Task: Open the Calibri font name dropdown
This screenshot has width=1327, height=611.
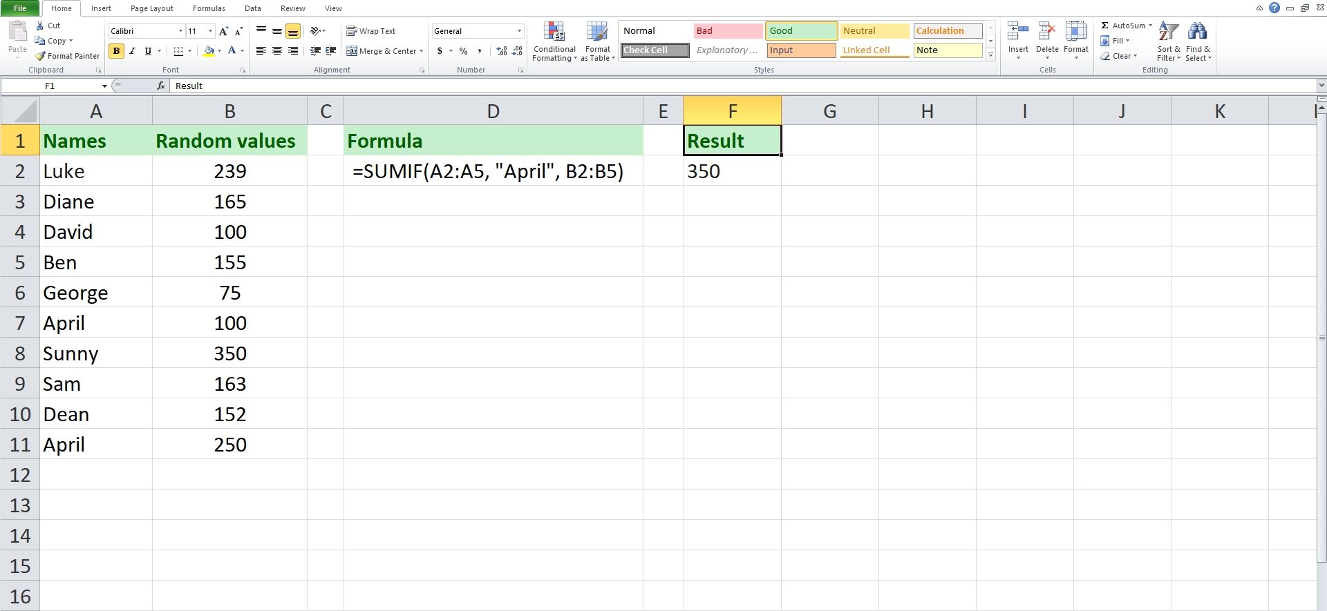Action: click(x=180, y=31)
